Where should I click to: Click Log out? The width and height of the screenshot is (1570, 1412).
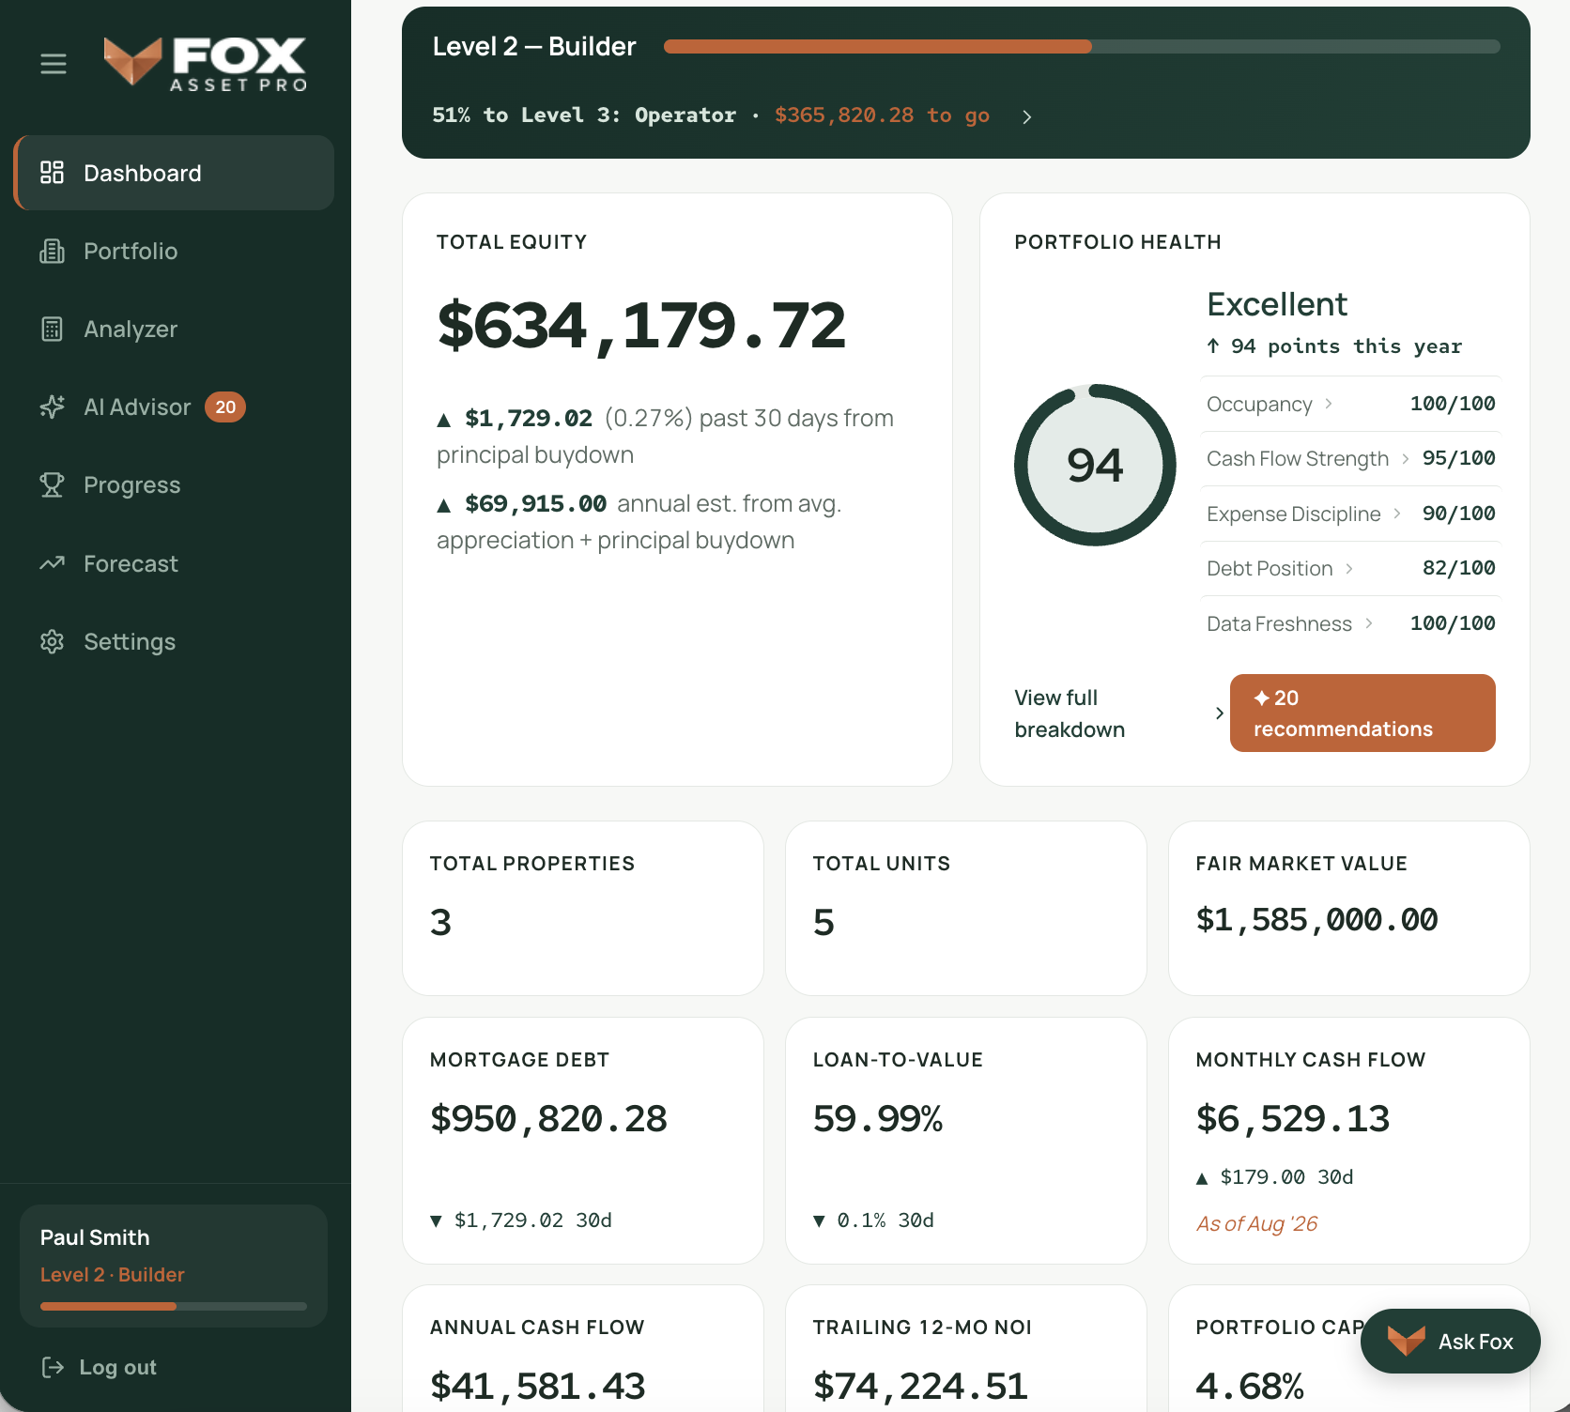point(100,1367)
